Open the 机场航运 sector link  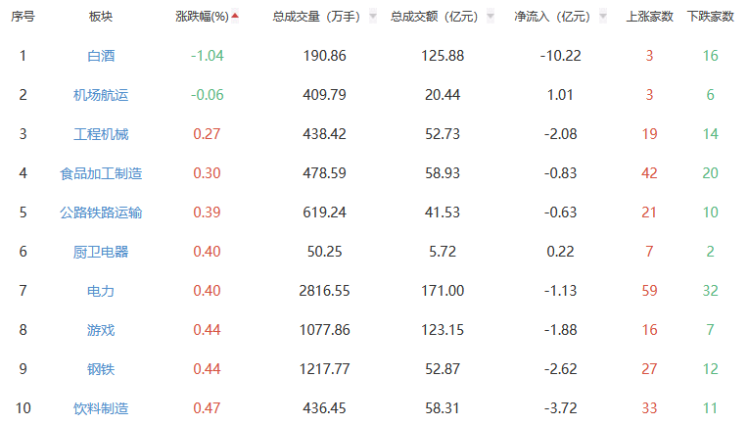point(101,95)
